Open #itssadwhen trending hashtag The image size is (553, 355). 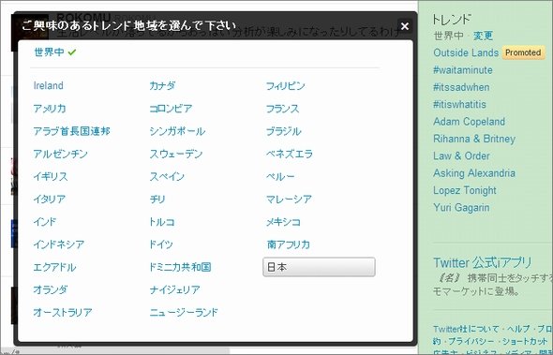coord(461,87)
